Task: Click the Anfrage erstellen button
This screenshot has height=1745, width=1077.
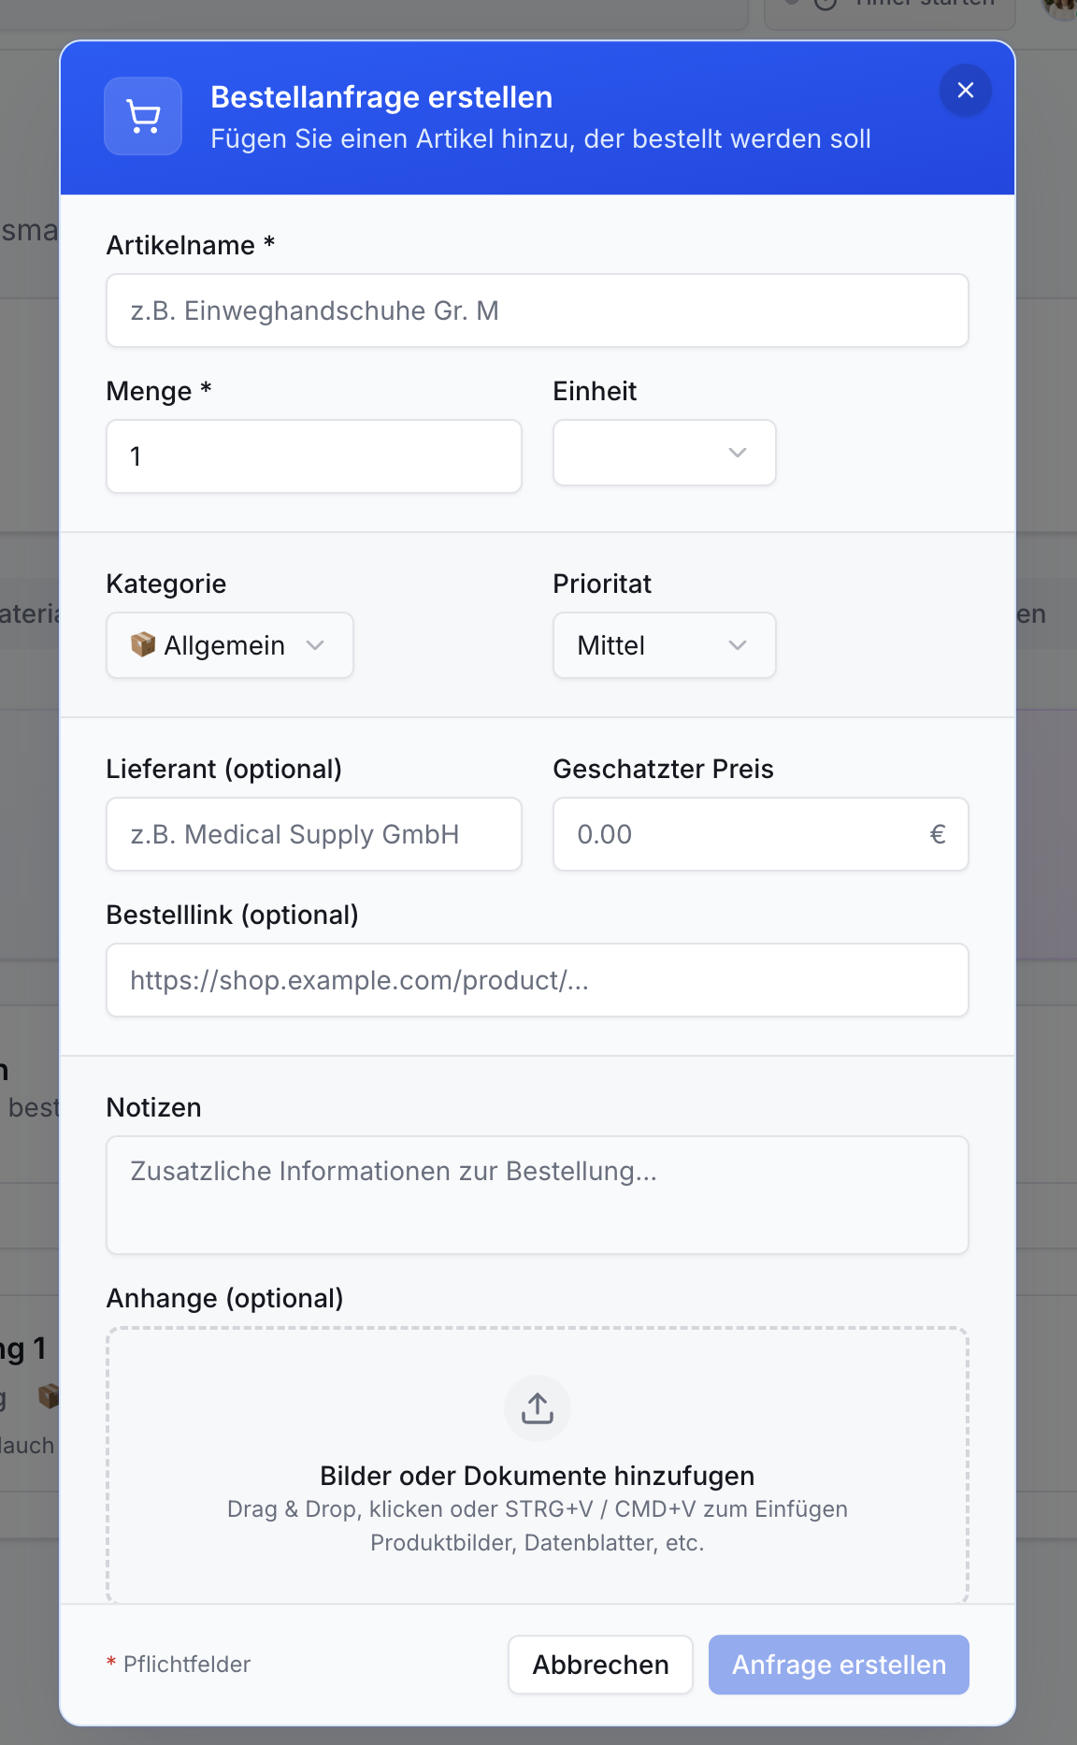Action: tap(839, 1665)
